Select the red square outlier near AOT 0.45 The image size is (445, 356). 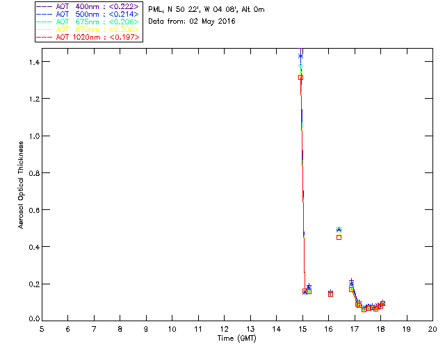click(339, 237)
